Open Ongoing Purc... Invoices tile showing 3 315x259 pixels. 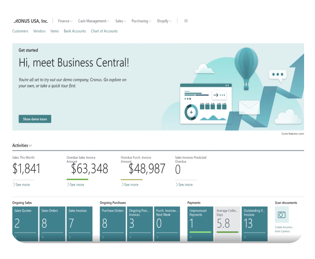click(x=140, y=224)
